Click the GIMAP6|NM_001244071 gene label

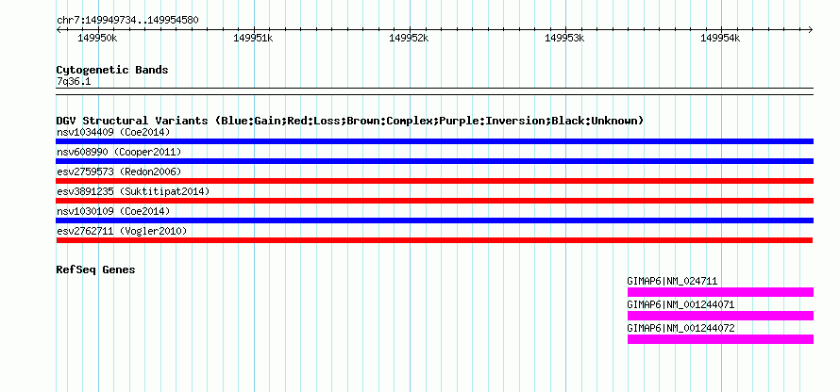pyautogui.click(x=680, y=304)
